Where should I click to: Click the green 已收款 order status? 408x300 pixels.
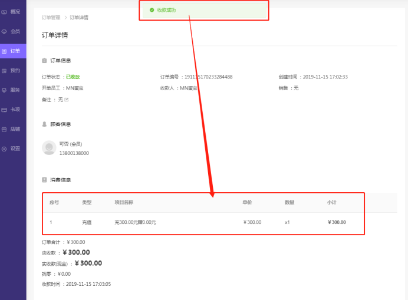click(73, 77)
